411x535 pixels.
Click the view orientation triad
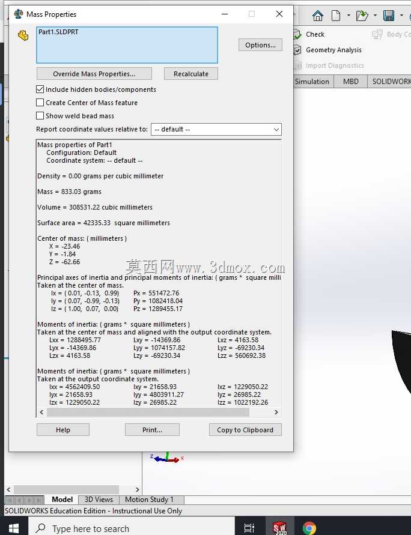(167, 458)
